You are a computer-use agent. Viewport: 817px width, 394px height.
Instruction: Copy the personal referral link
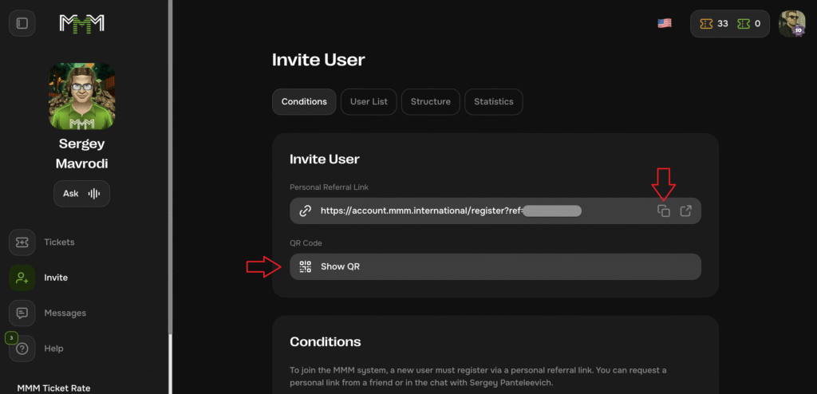click(x=663, y=211)
